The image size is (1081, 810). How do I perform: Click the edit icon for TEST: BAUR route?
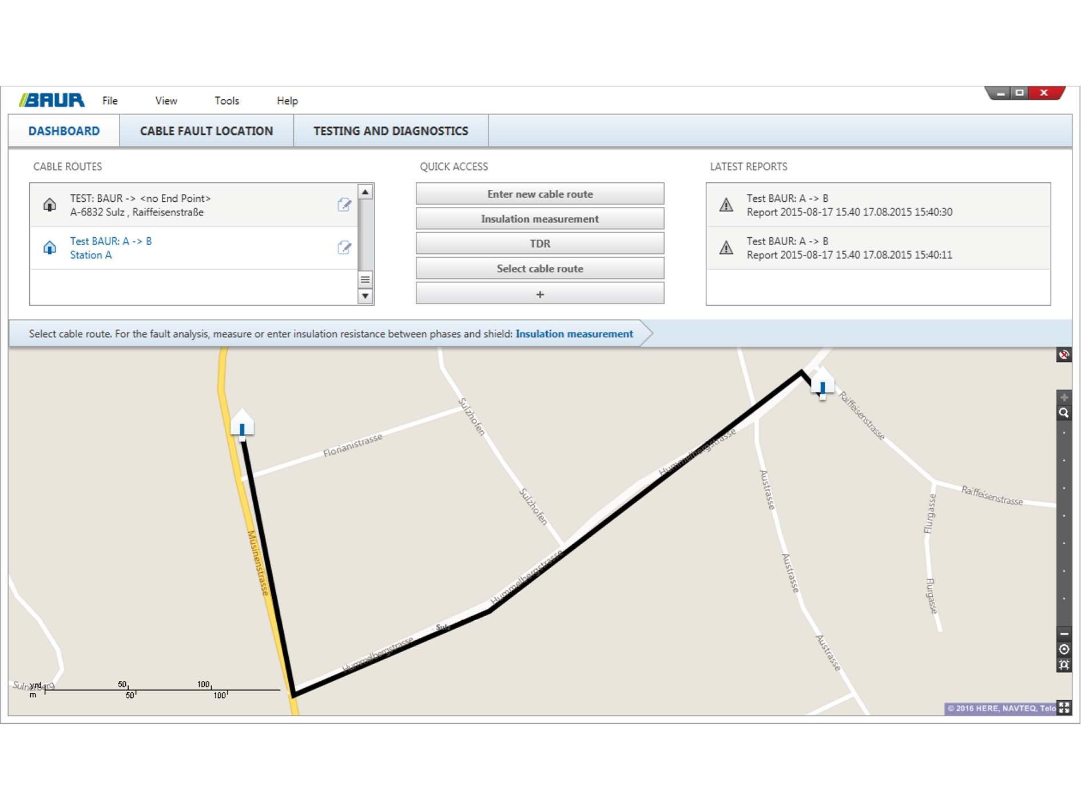pos(344,205)
